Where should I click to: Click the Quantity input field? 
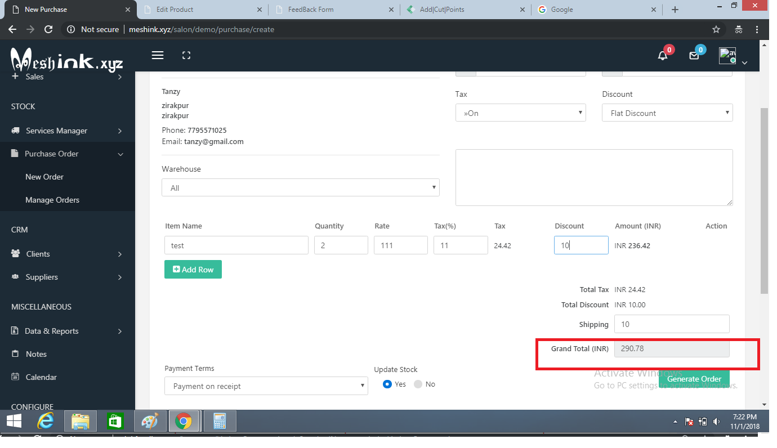coord(341,245)
